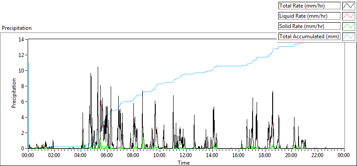Click the 16:00 time axis label
The width and height of the screenshot is (357, 166).
239,155
